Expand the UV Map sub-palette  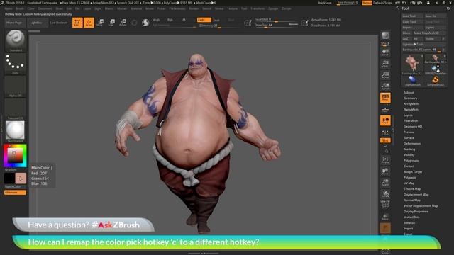tap(409, 183)
